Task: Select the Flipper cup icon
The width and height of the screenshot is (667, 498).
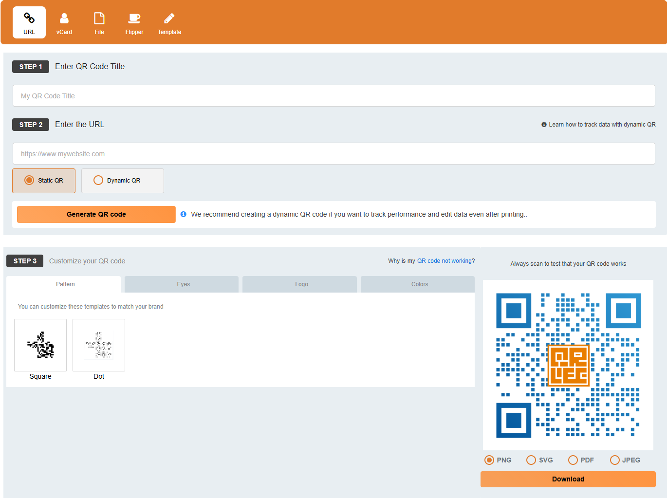Action: point(134,18)
